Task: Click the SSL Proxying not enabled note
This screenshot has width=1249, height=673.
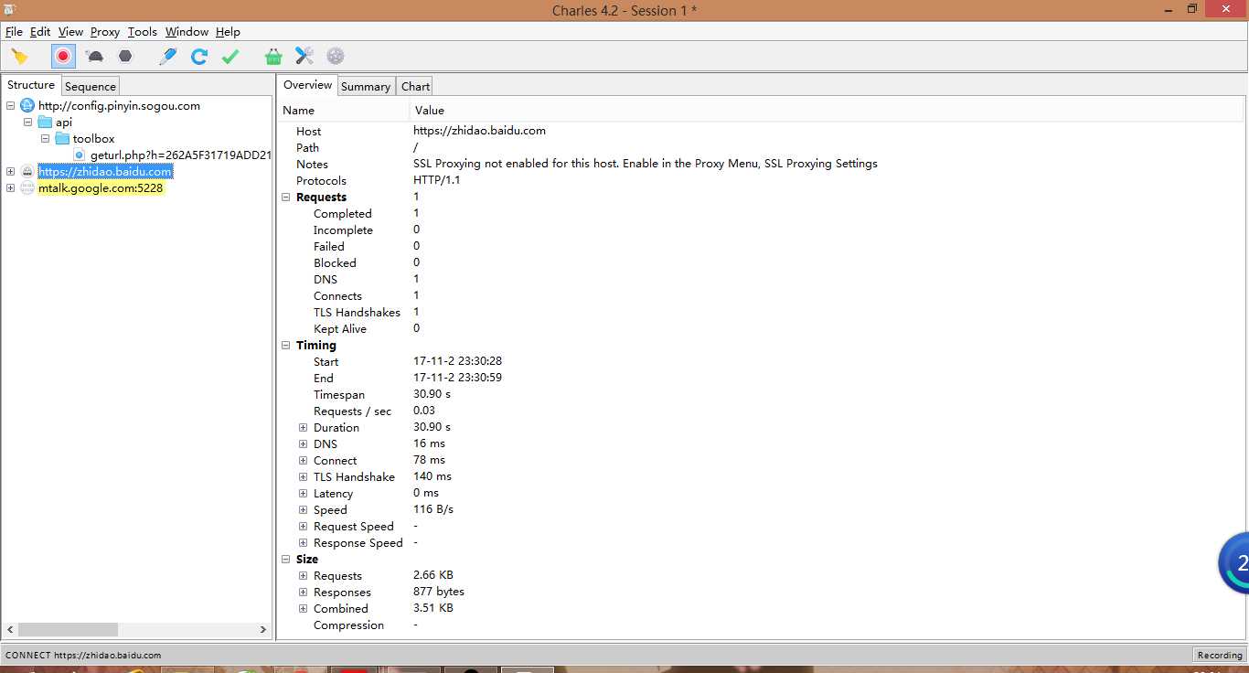Action: pos(645,164)
